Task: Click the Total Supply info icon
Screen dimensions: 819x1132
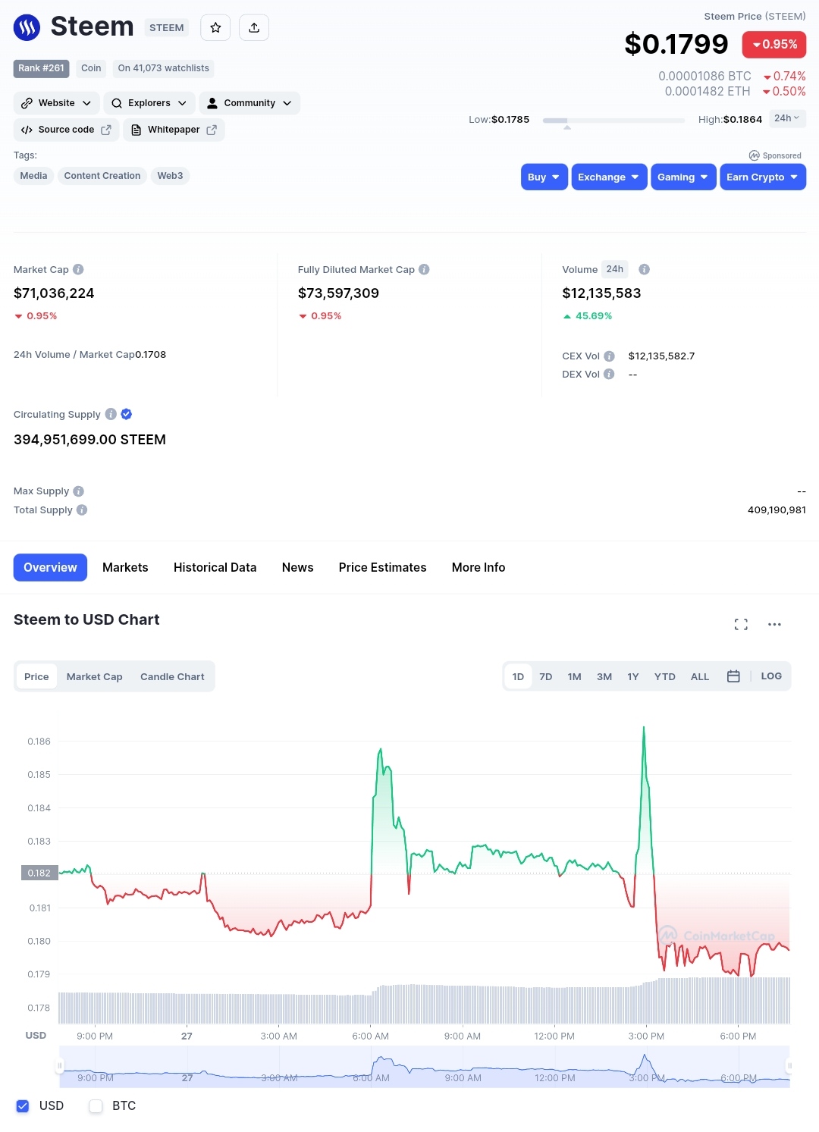Action: coord(82,510)
